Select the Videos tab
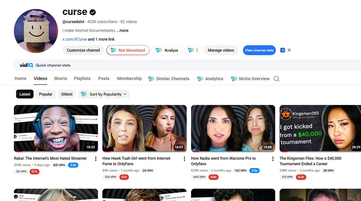The height and width of the screenshot is (201, 361). coord(41,78)
